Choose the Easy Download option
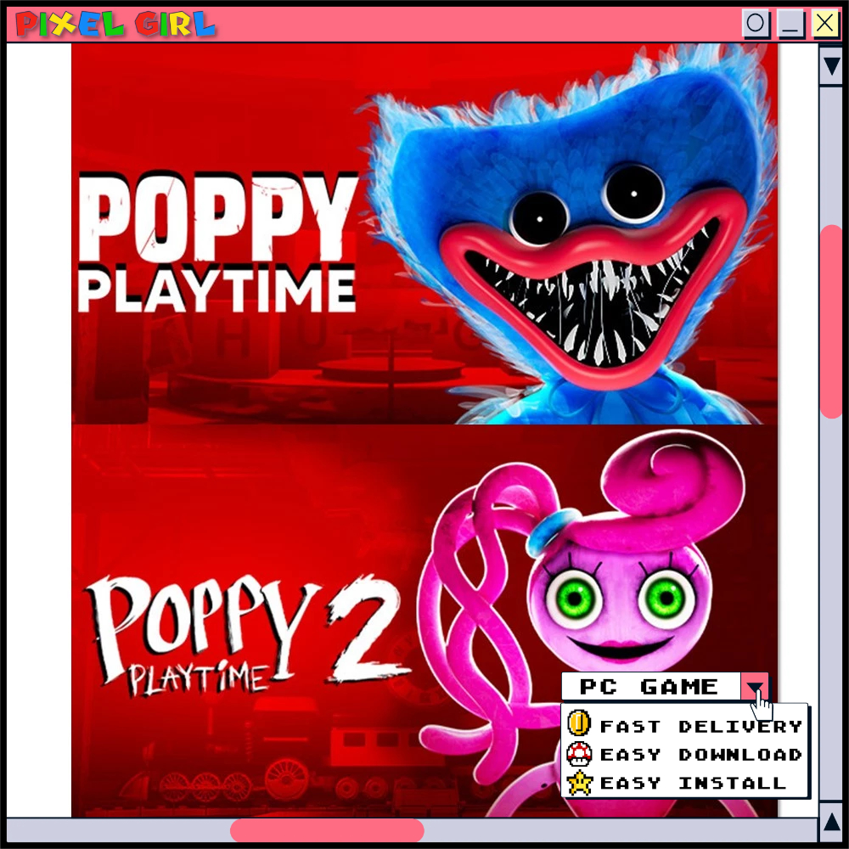This screenshot has height=849, width=849. pyautogui.click(x=700, y=754)
